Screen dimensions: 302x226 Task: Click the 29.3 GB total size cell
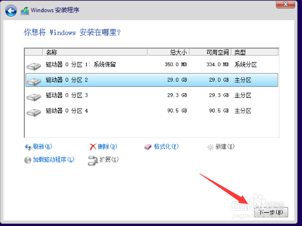click(x=177, y=95)
